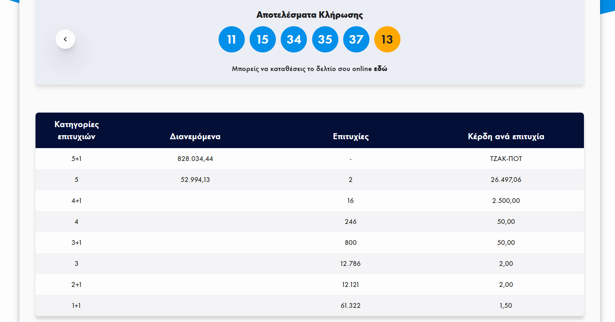
Task: Click the blue ball numbered 34
Action: [x=294, y=40]
